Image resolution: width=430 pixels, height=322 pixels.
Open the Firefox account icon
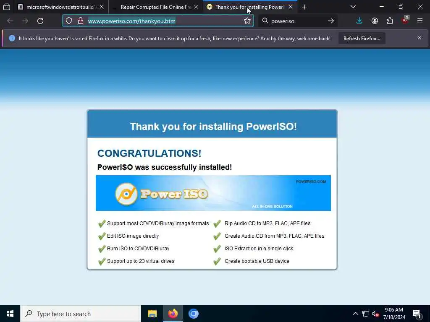click(375, 21)
